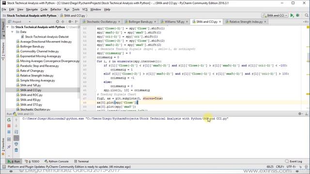Viewport: 310px width, 174px height.
Task: Click the UTF-8 encoding selector in status bar
Action: point(291,167)
